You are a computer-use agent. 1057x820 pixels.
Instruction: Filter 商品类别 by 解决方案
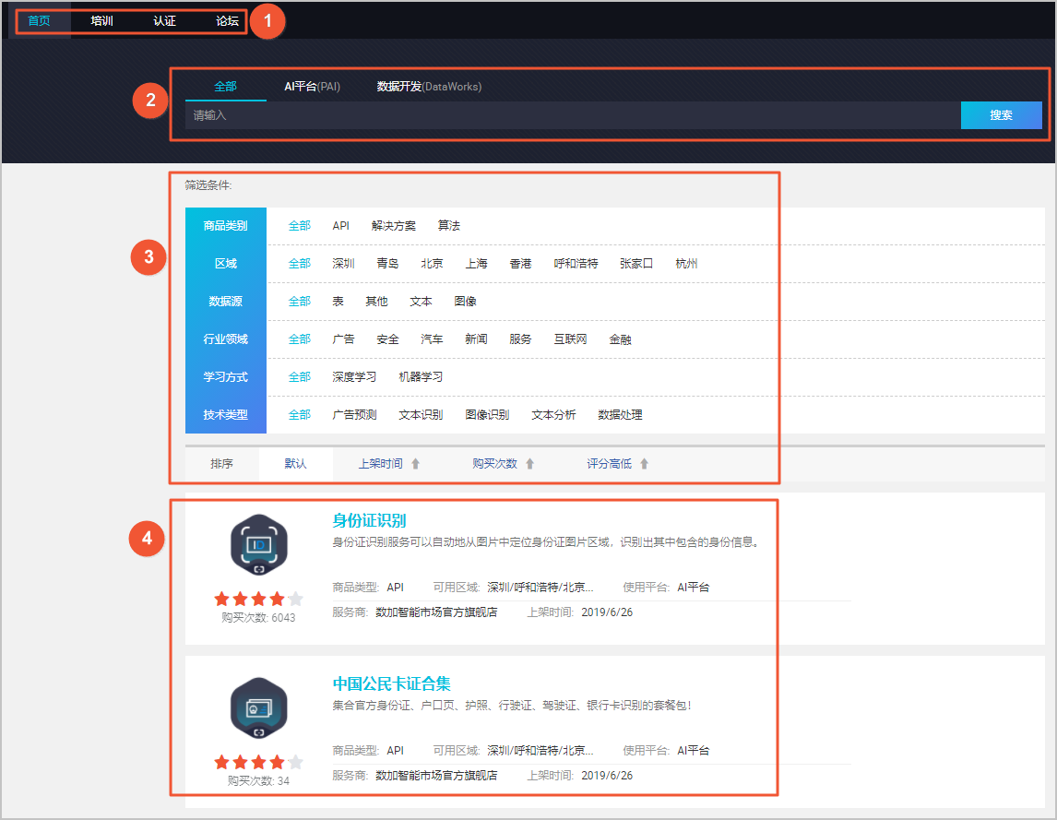pos(394,226)
